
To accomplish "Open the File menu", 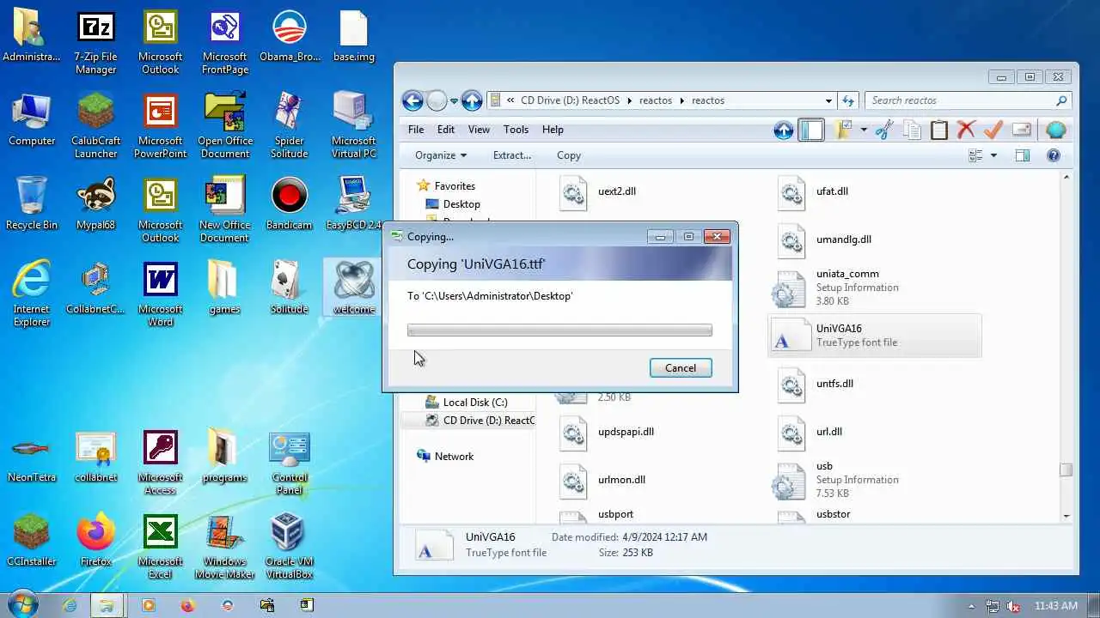I will (x=416, y=130).
